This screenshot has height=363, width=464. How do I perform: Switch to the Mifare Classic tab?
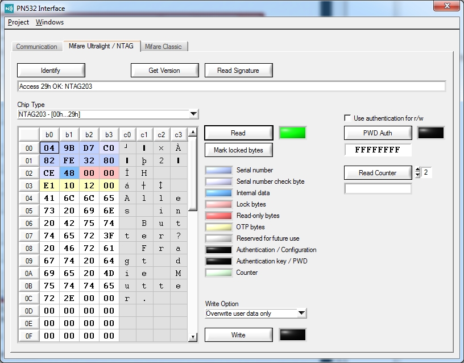[163, 47]
